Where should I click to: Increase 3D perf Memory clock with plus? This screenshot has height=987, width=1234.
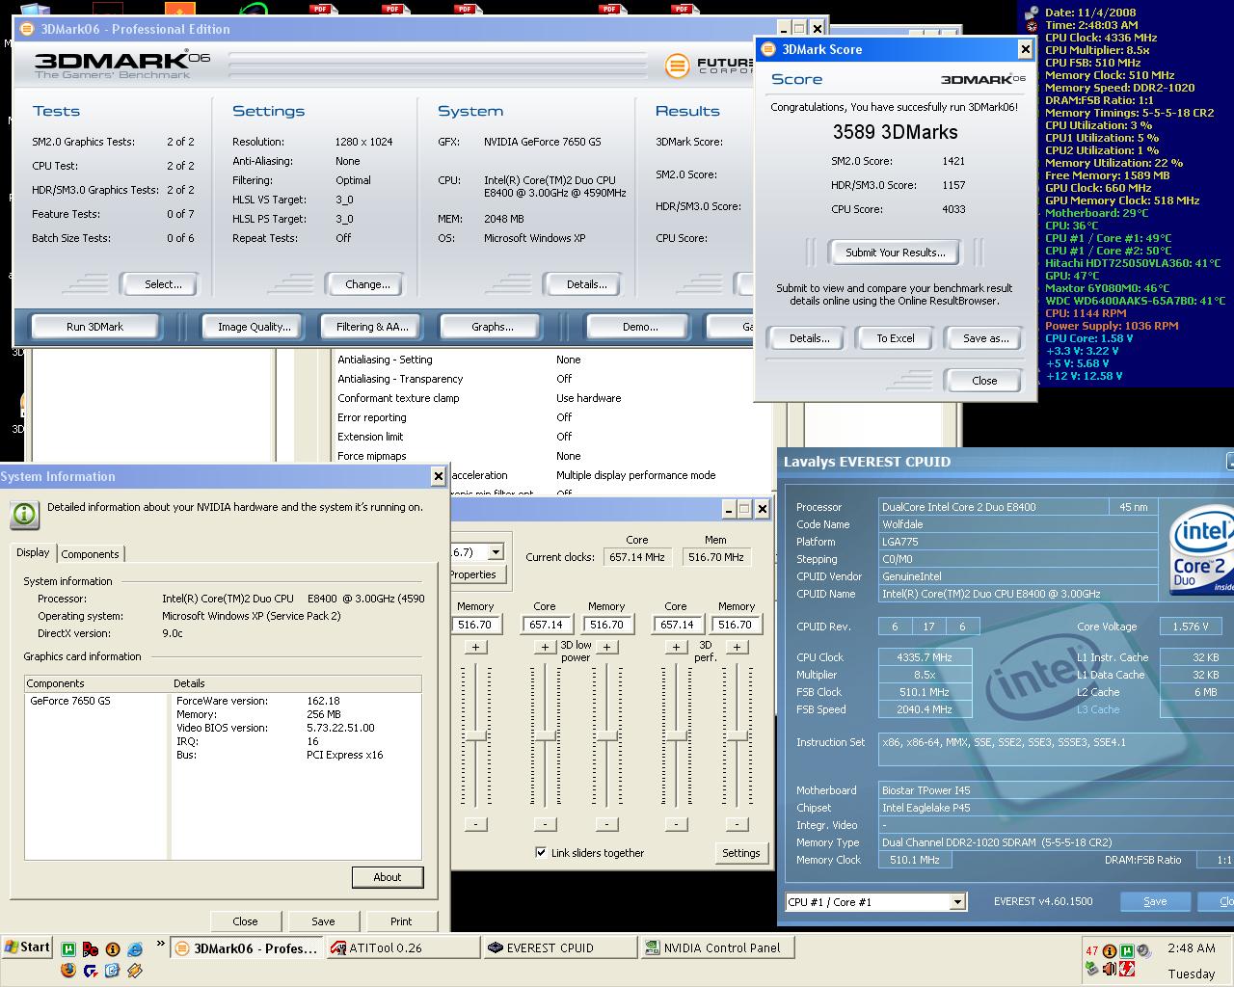click(737, 647)
